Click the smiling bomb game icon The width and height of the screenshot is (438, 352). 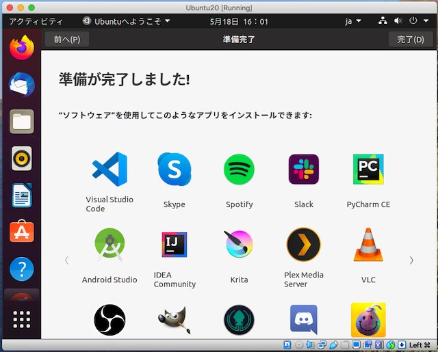point(368,320)
